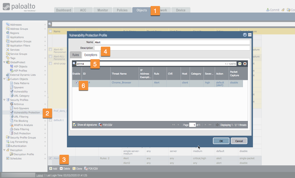Click the Add icon in the bottom toolbar

[50, 169]
